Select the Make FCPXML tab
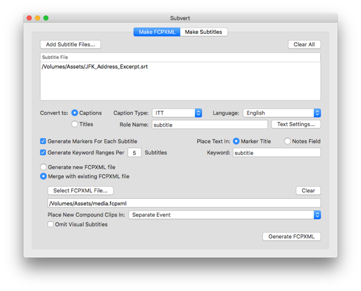The image size is (361, 291). [156, 32]
